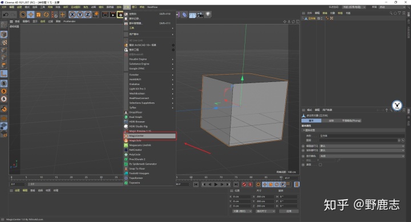Image resolution: width=411 pixels, height=222 pixels.
Task: Click the Undo arrow icon
Action: (x=6, y=15)
